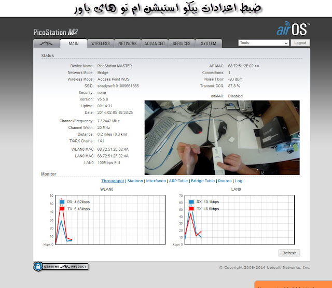Click the Ubiquiti Networks copyright text

265,267
